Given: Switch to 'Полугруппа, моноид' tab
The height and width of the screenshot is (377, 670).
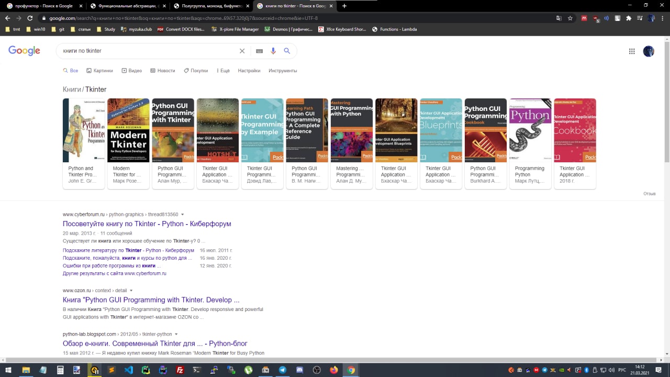Looking at the screenshot, I should (x=211, y=6).
